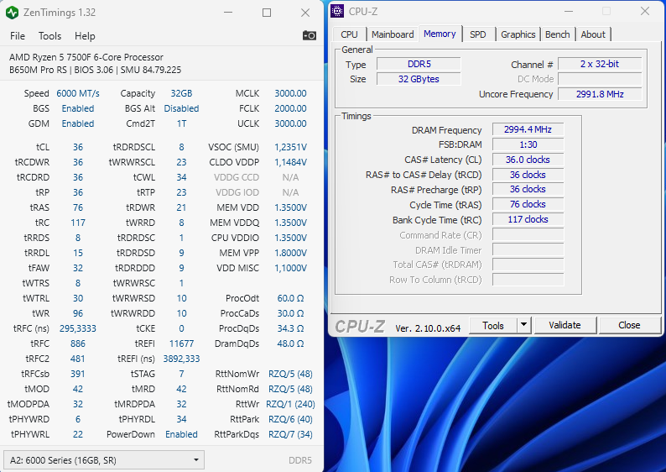Click the CPU-Z title bar icon
The height and width of the screenshot is (472, 666).
click(337, 12)
